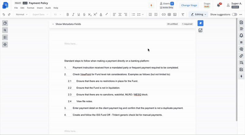Screen dimensions: 245x135
Task: Open the Edit menu
Action: point(22,8)
